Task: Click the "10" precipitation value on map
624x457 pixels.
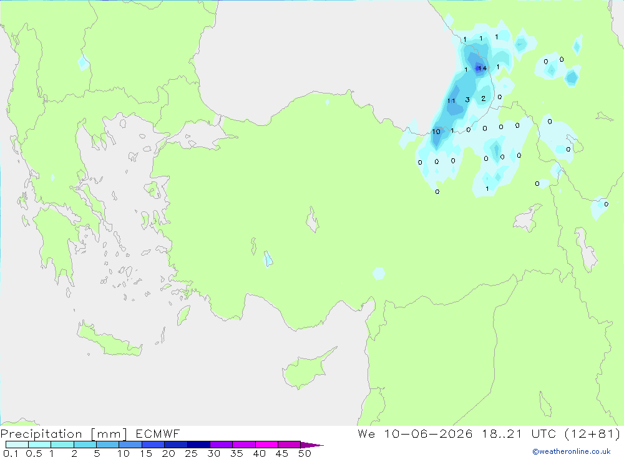Action: tap(436, 132)
